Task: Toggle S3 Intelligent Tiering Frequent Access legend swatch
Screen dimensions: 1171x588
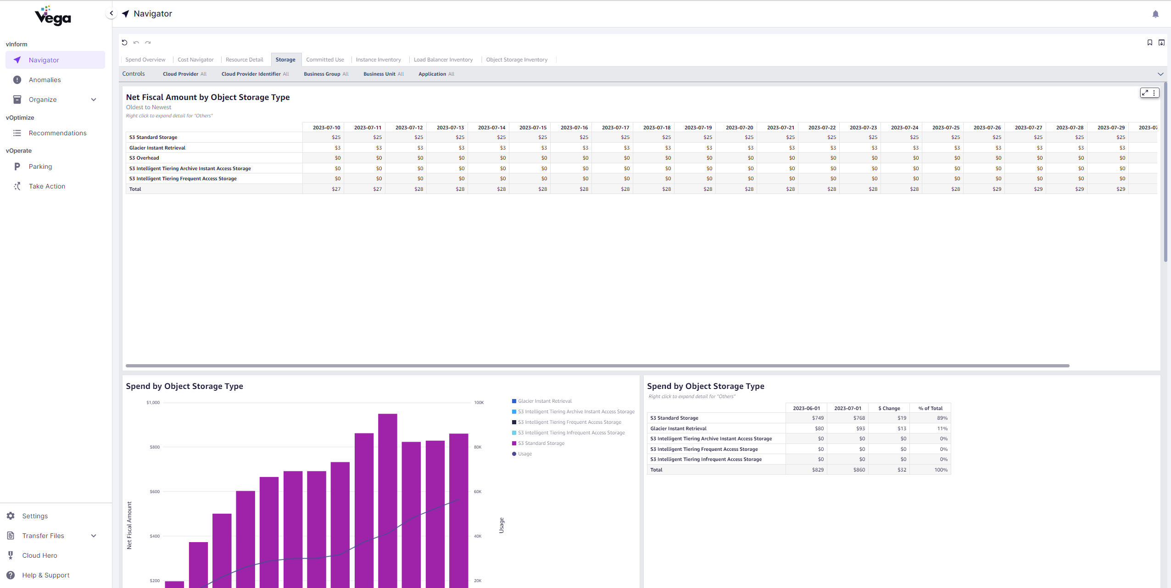Action: click(514, 422)
